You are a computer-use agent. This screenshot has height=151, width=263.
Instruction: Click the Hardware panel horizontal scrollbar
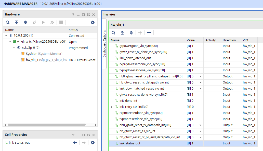(x=47, y=125)
